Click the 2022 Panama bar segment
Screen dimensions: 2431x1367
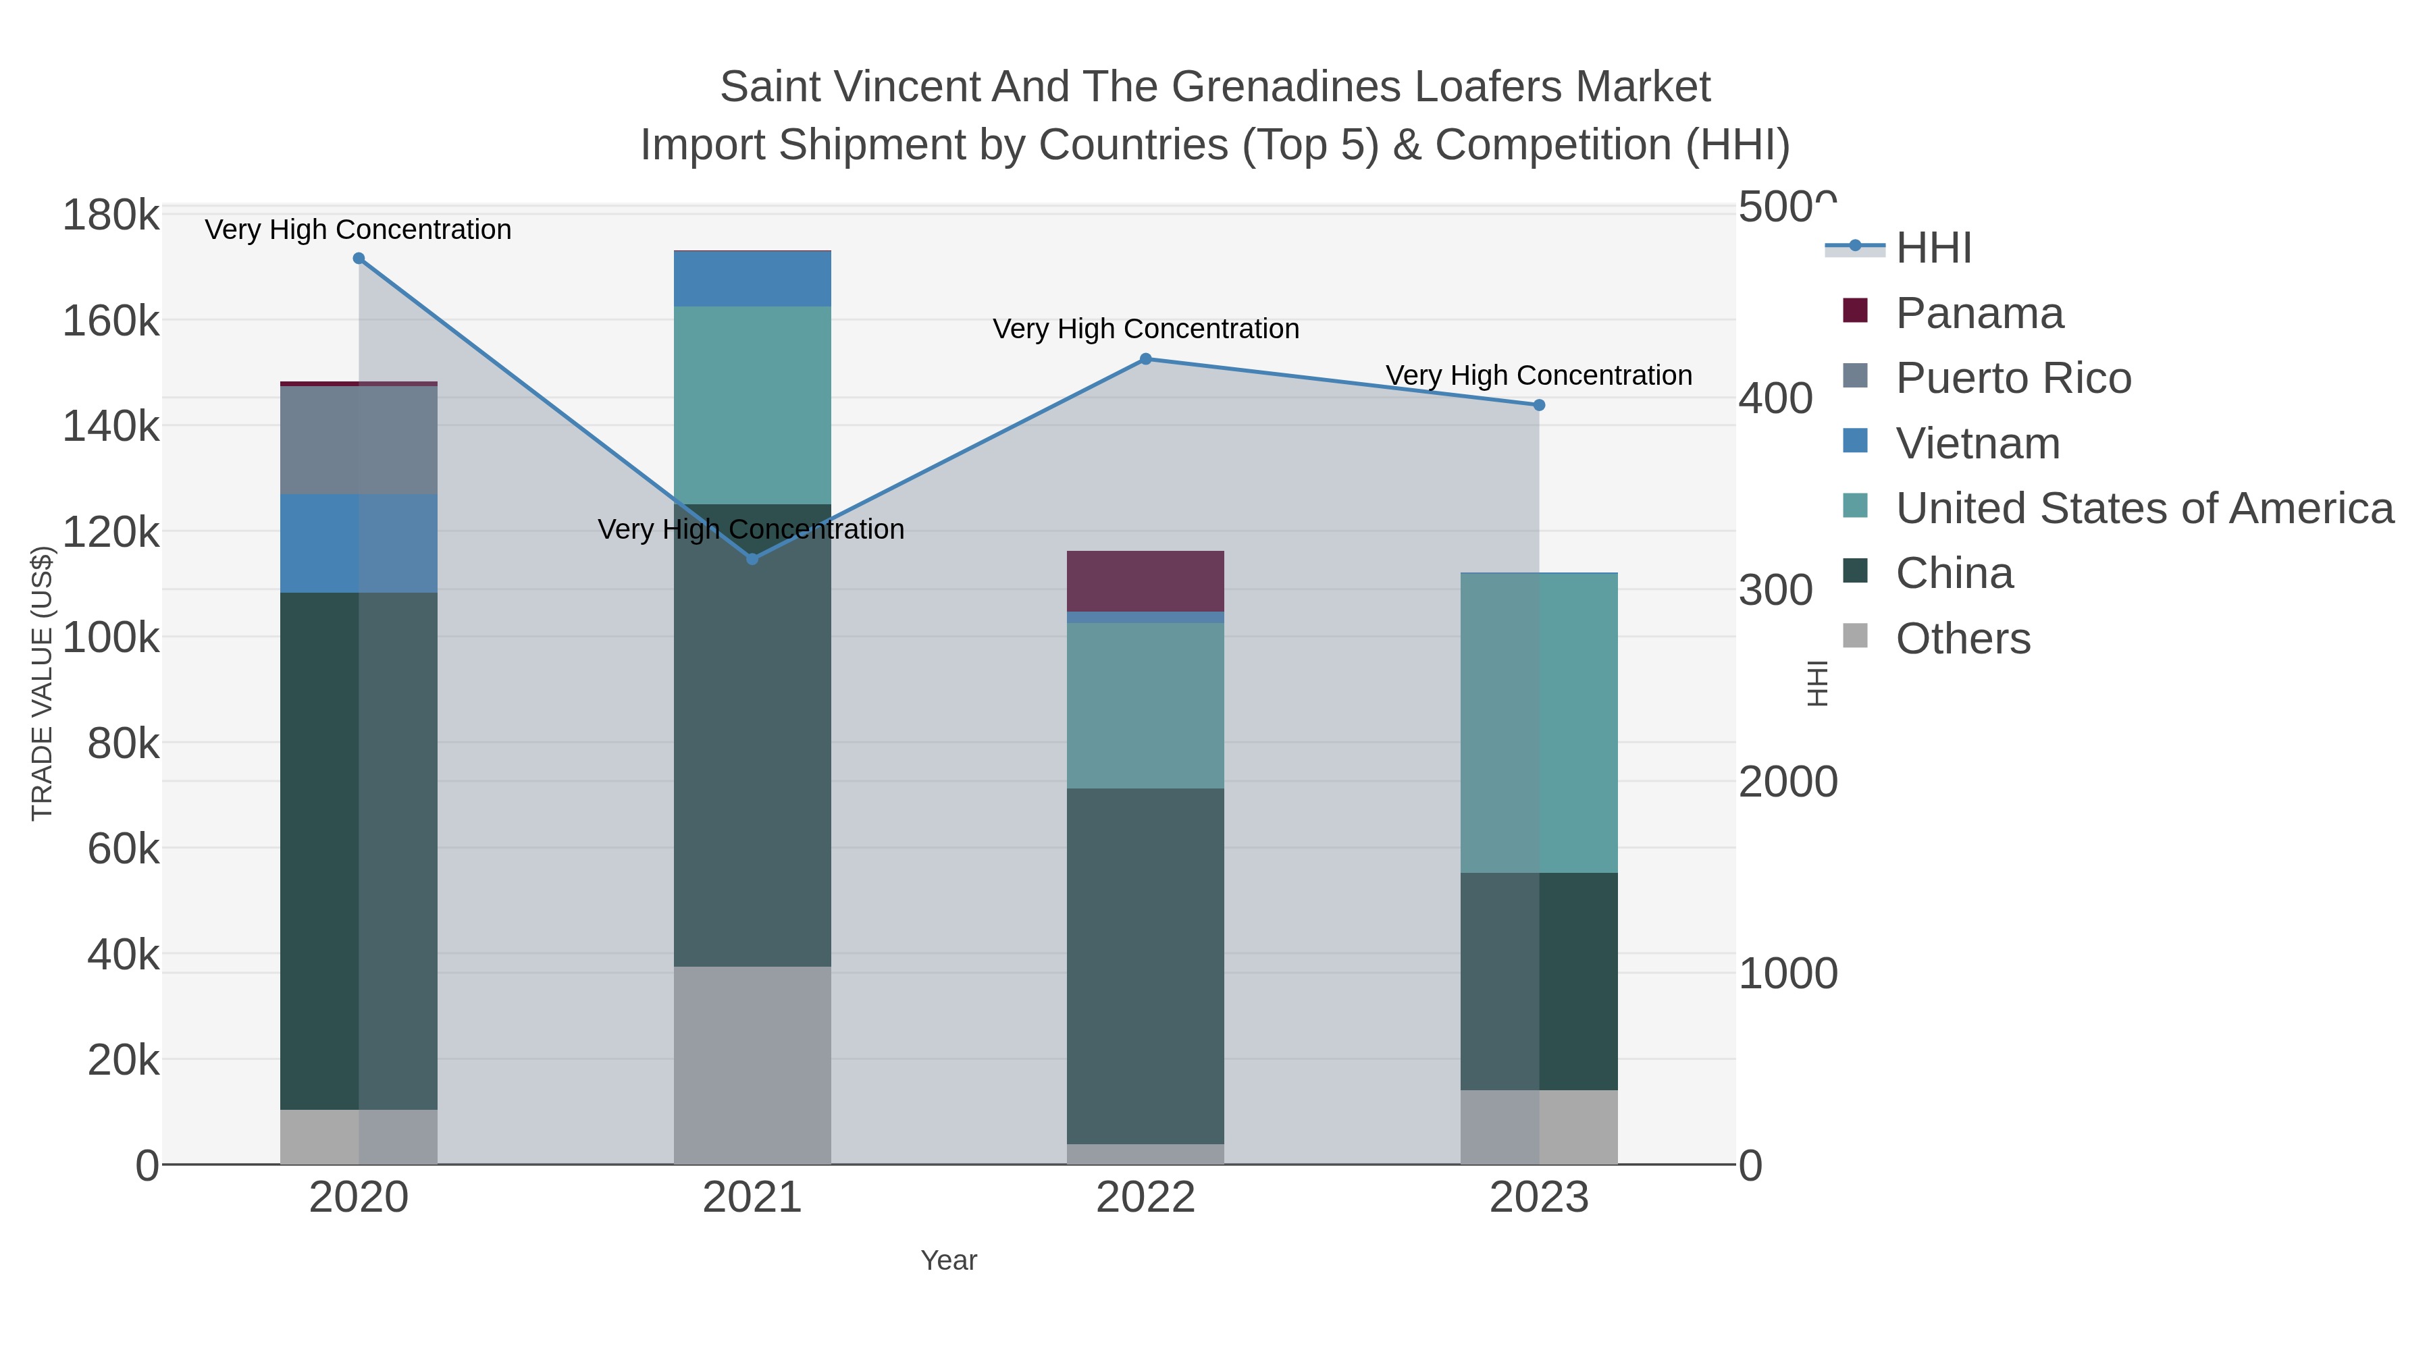tap(1146, 581)
